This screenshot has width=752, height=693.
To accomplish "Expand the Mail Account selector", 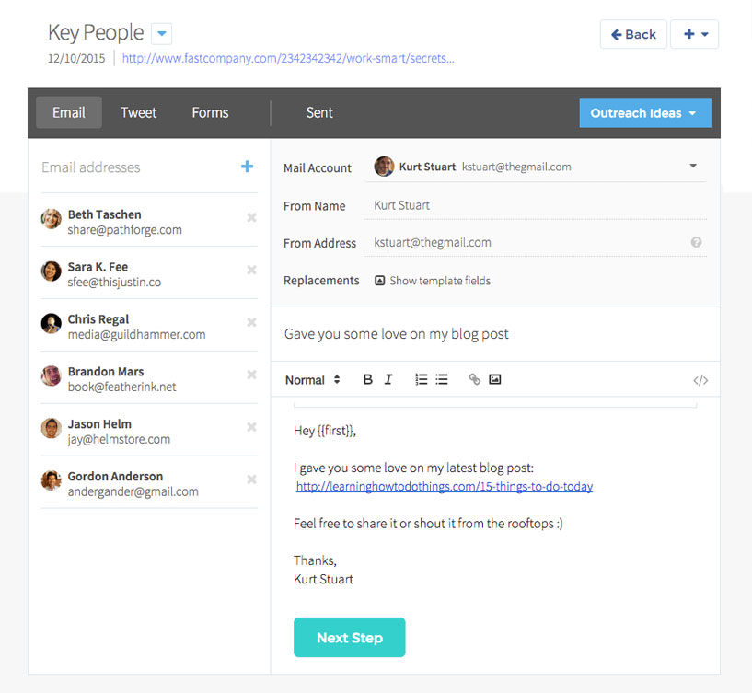I will [x=692, y=167].
